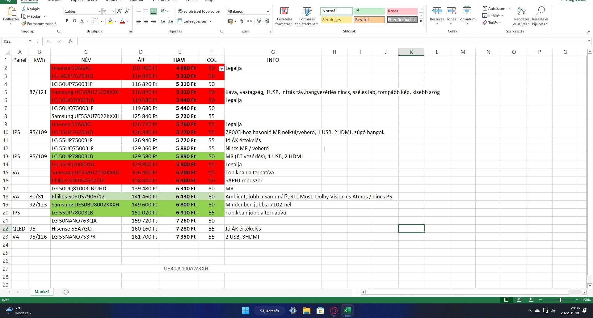The width and height of the screenshot is (593, 318).
Task: Open the filter dropdown in cell F2
Action: click(221, 69)
